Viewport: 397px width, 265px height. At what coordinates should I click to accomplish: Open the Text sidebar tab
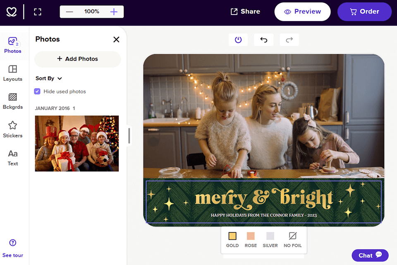13,158
